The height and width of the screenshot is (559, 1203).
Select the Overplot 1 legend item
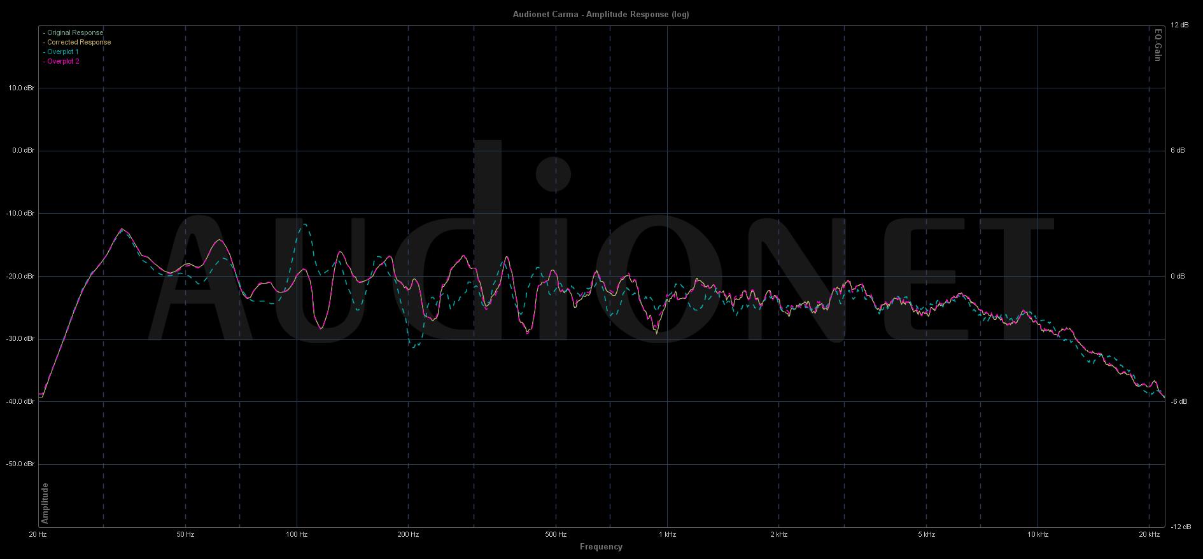pos(62,52)
